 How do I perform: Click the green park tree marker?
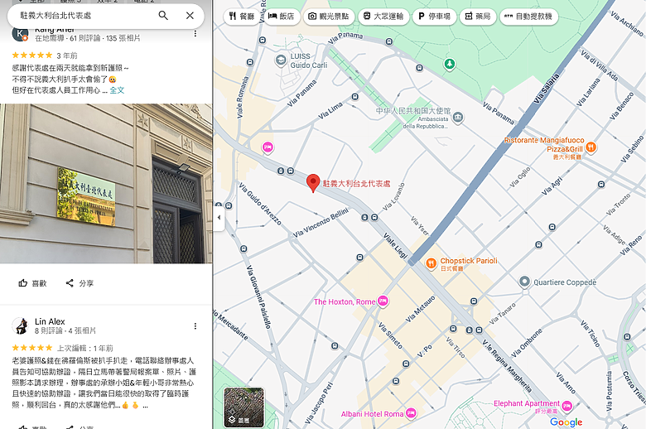450,64
